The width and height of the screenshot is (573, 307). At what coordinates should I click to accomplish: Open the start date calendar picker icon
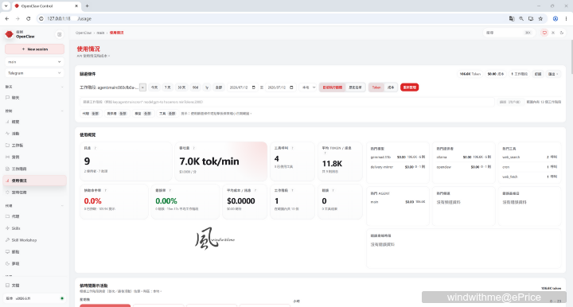click(254, 87)
